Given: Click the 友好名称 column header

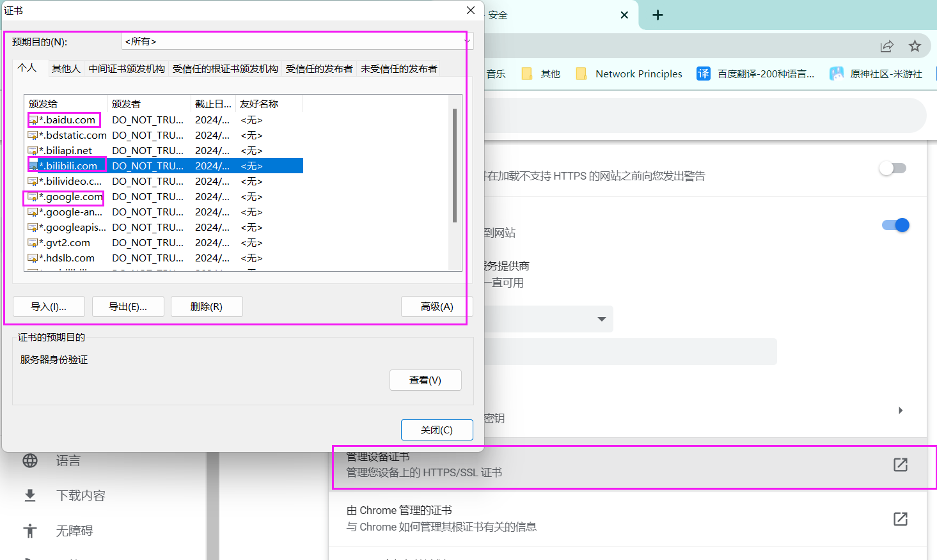Looking at the screenshot, I should point(269,104).
